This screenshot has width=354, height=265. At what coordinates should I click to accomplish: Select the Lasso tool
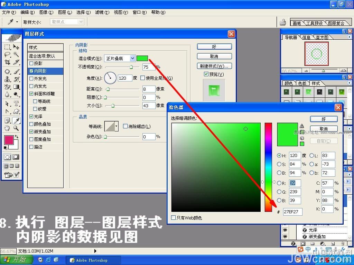coord(7,54)
